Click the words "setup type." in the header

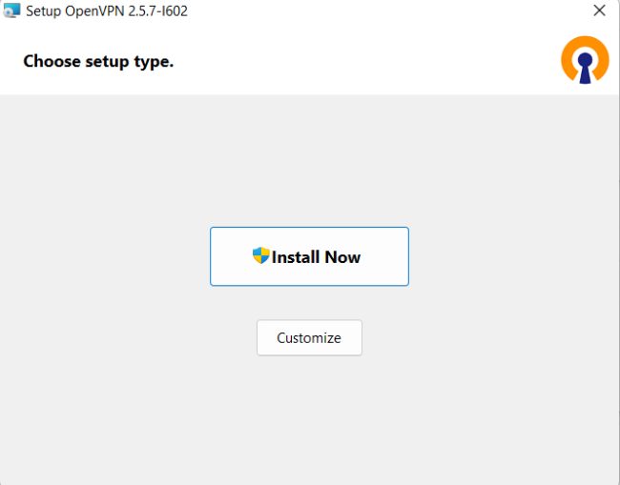coord(130,62)
